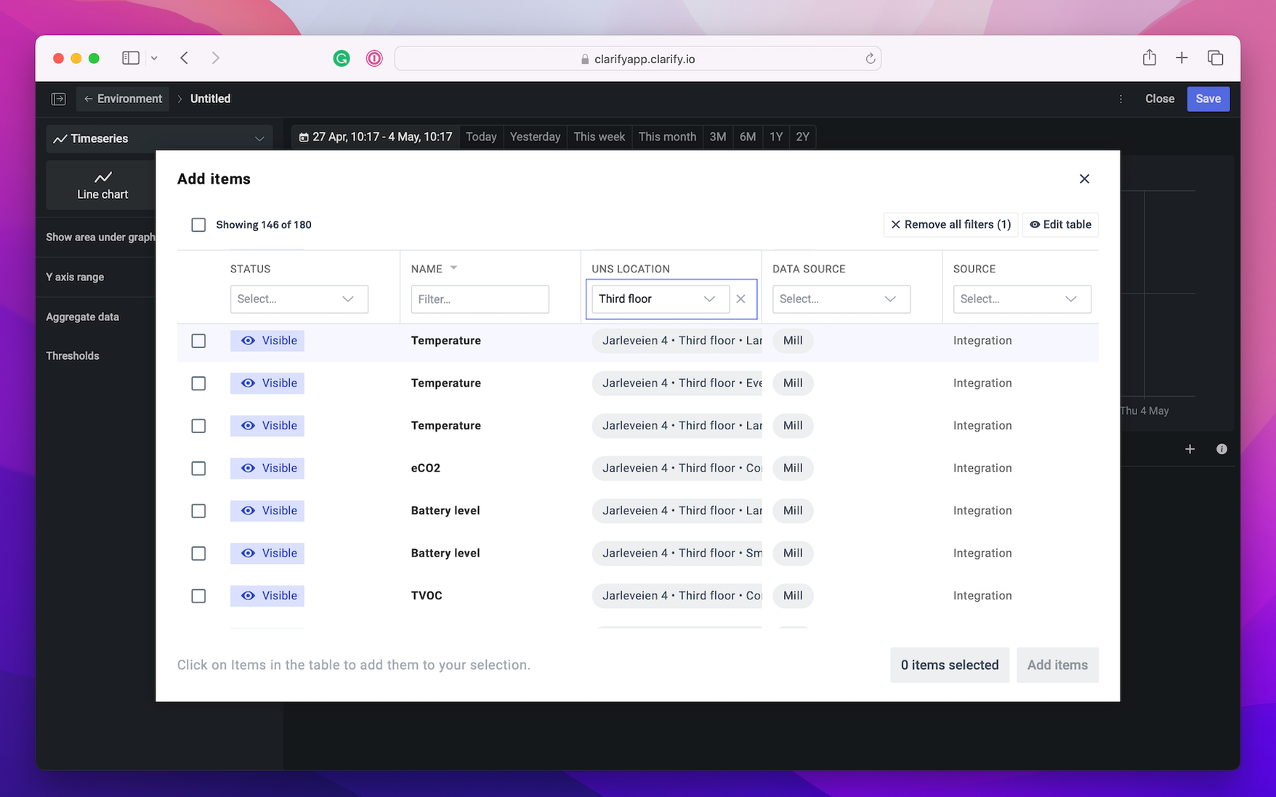Click the Close button in header
This screenshot has height=797, width=1276.
pyautogui.click(x=1159, y=99)
